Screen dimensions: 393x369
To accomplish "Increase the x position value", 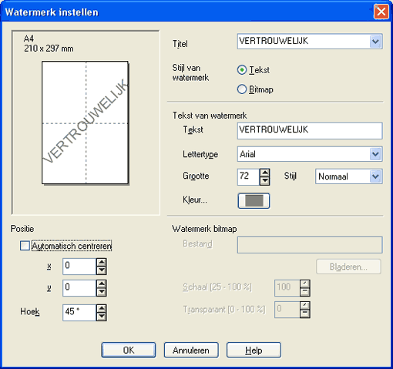I will 102,263.
